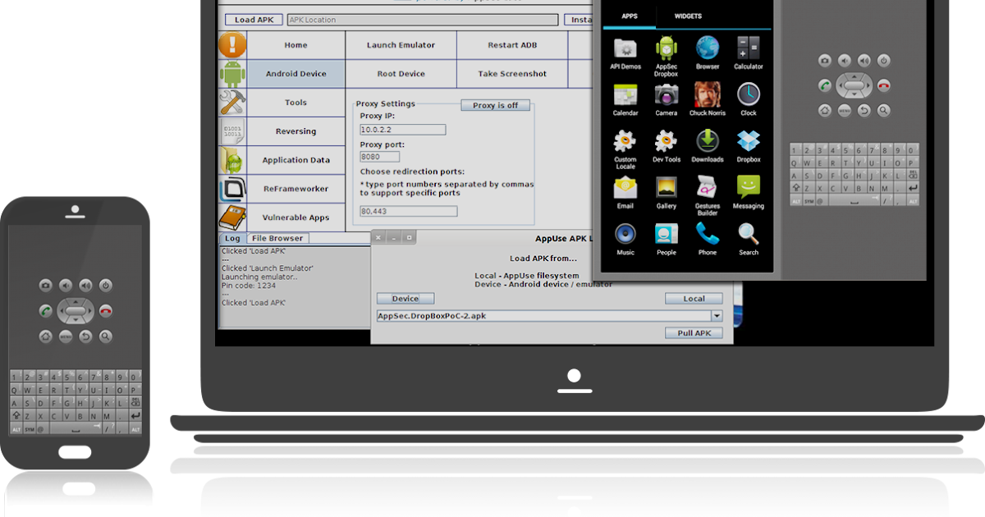Launch the Dev Tools app

point(667,146)
